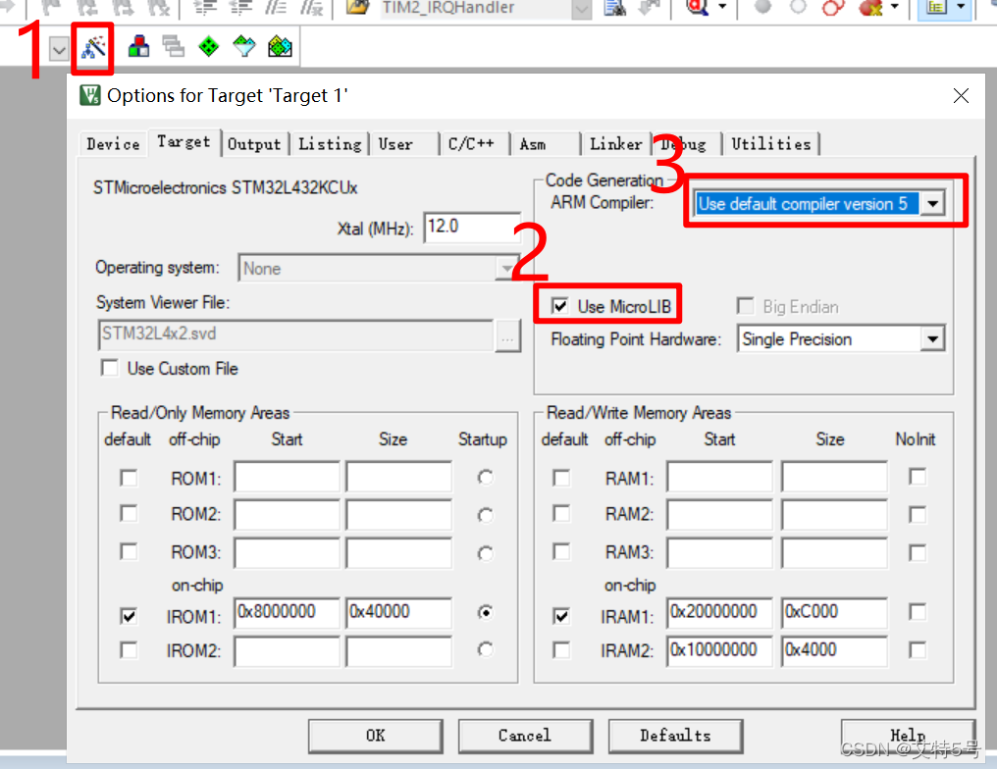
Task: Open the ARM Compiler version dropdown
Action: [x=933, y=204]
